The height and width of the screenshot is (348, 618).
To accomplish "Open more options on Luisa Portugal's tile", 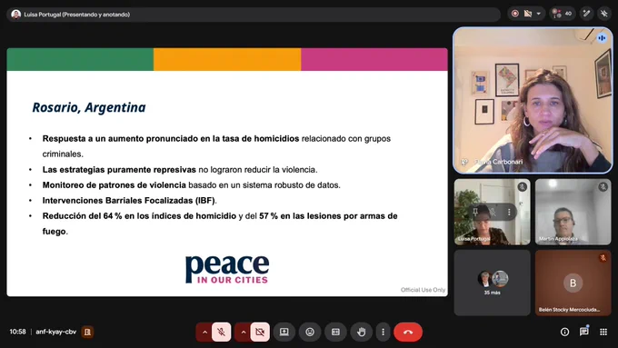I will click(509, 213).
